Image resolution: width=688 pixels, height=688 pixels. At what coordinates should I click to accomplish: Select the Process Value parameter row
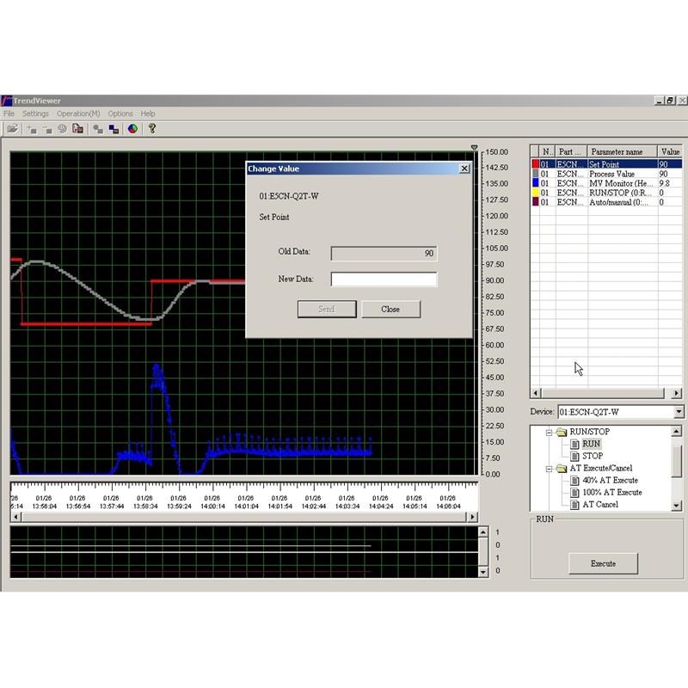coord(611,174)
